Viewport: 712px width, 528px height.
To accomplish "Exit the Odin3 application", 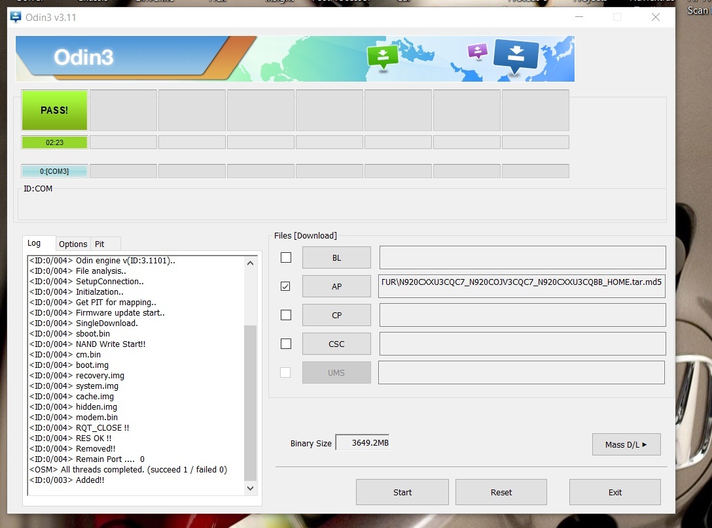I will point(615,492).
